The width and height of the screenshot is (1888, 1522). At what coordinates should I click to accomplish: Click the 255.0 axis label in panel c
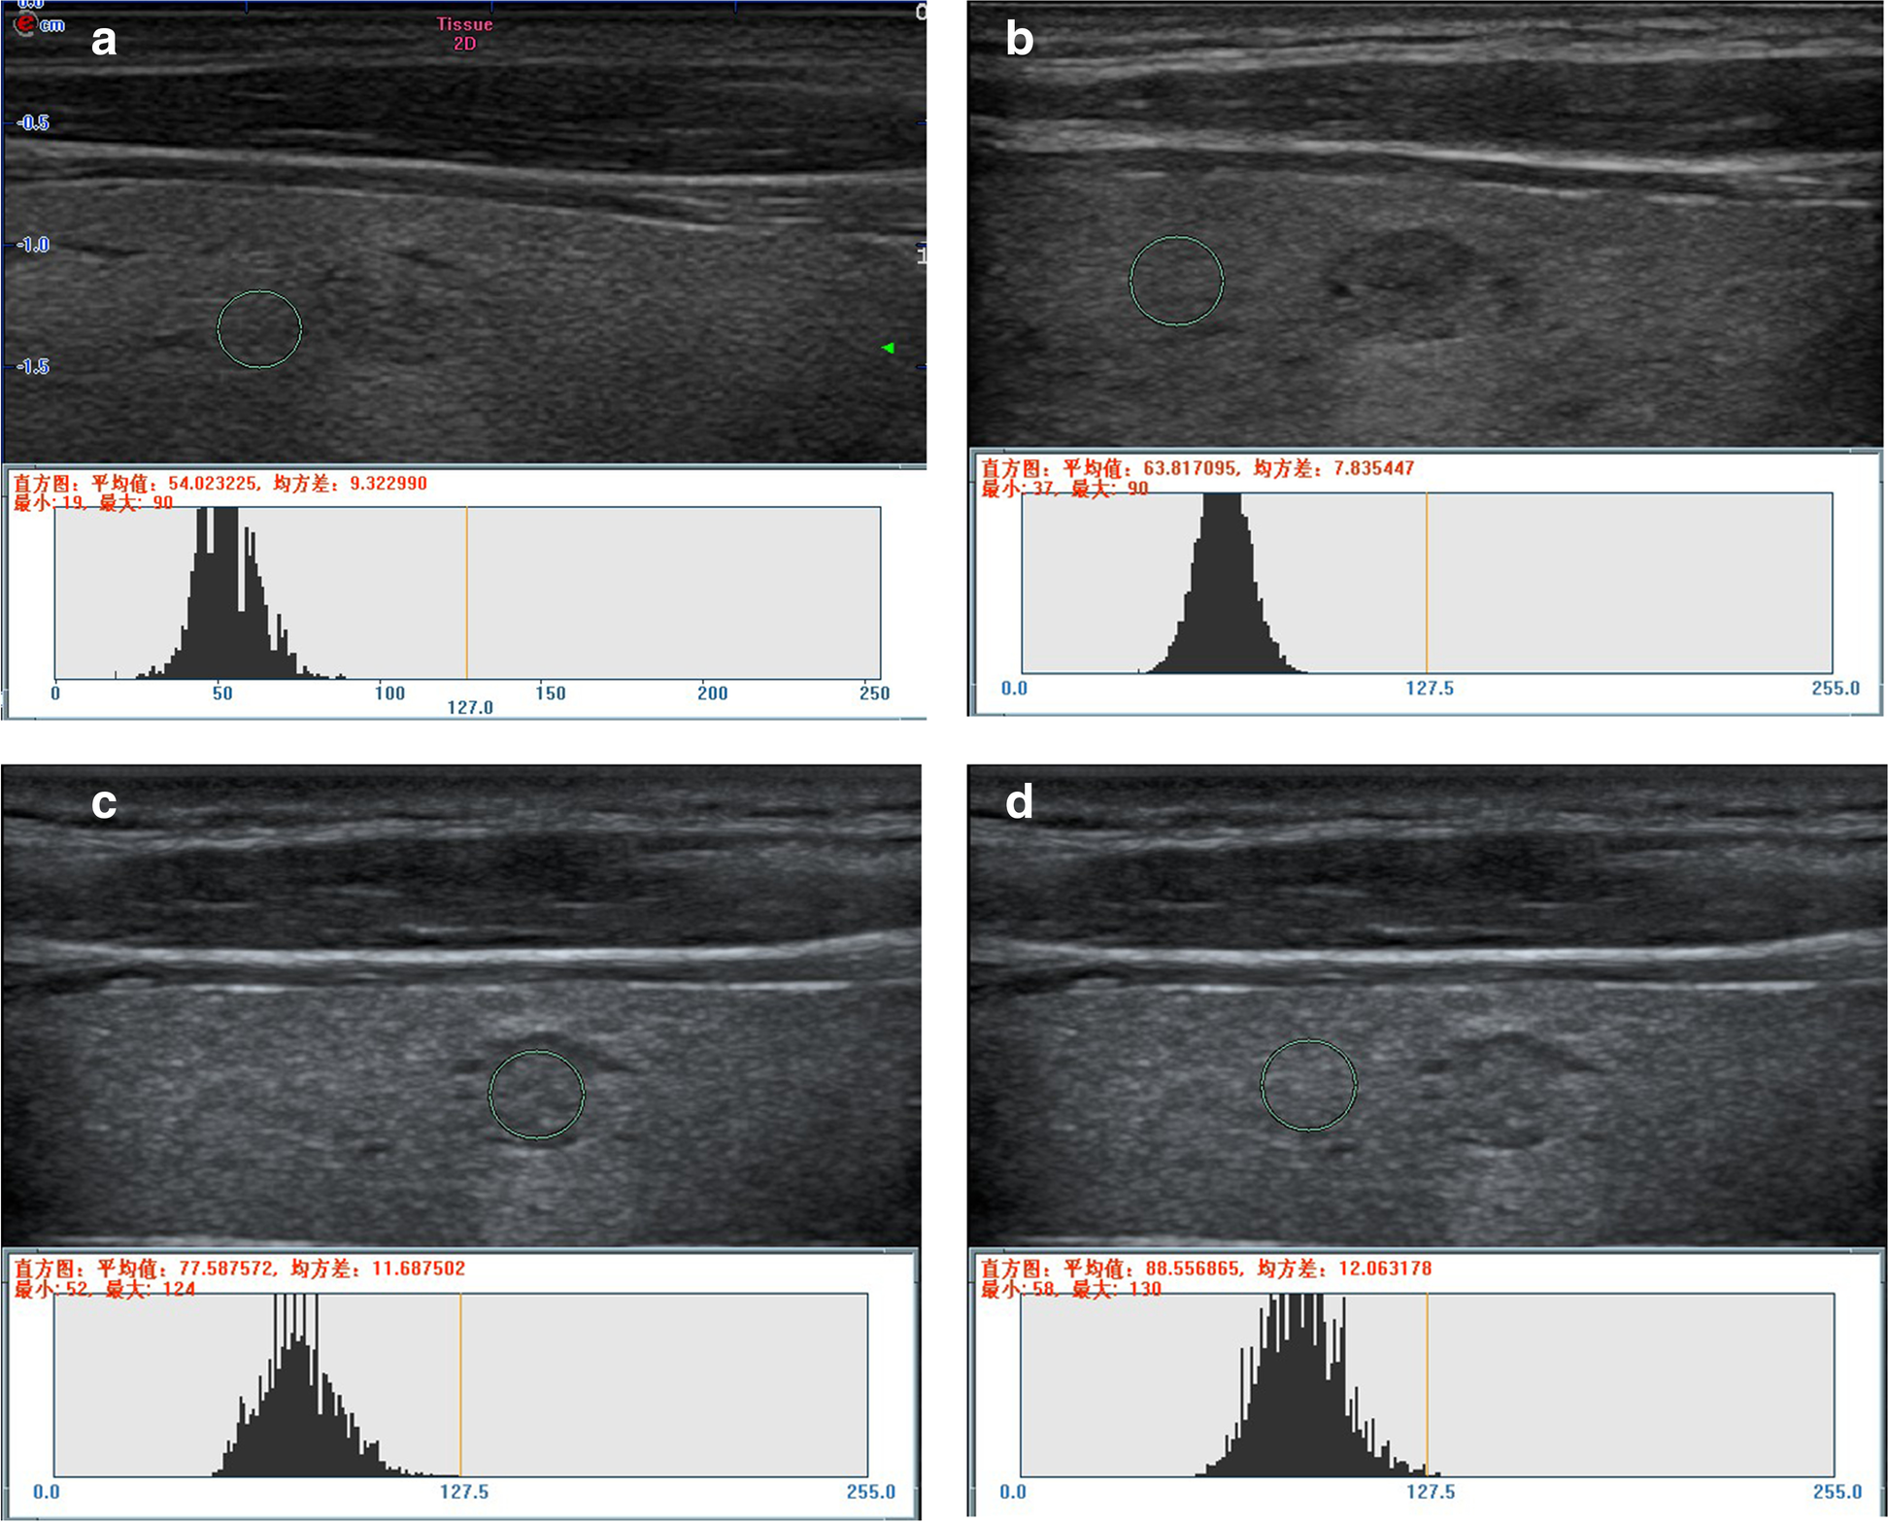tap(871, 1492)
